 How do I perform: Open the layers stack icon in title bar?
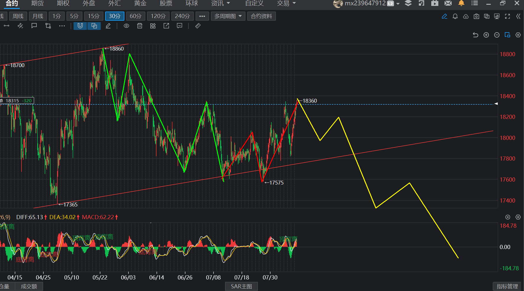408,3
